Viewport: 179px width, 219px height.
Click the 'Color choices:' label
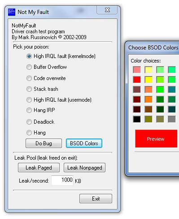pos(146,61)
